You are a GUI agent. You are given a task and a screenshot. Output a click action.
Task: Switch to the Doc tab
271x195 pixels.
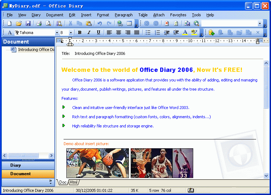coord(63,182)
